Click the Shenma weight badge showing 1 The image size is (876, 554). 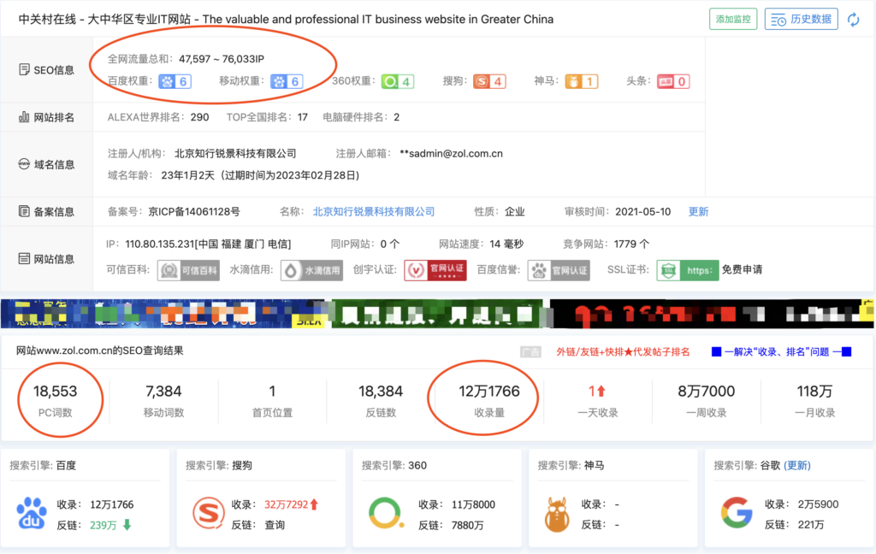[x=582, y=81]
